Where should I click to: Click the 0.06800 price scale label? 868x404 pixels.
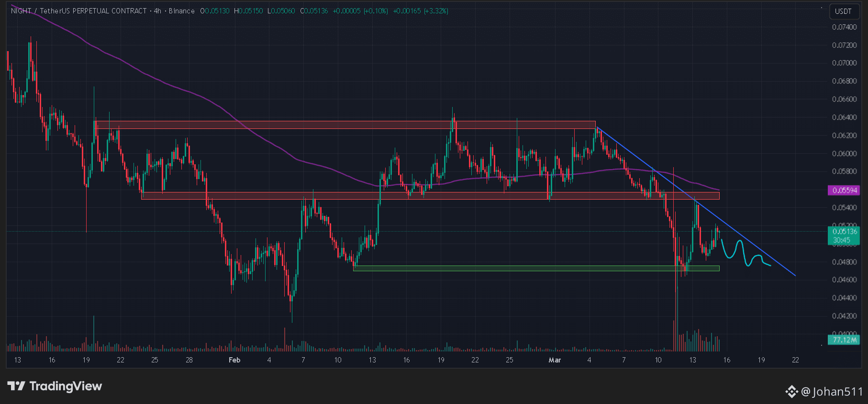point(844,81)
